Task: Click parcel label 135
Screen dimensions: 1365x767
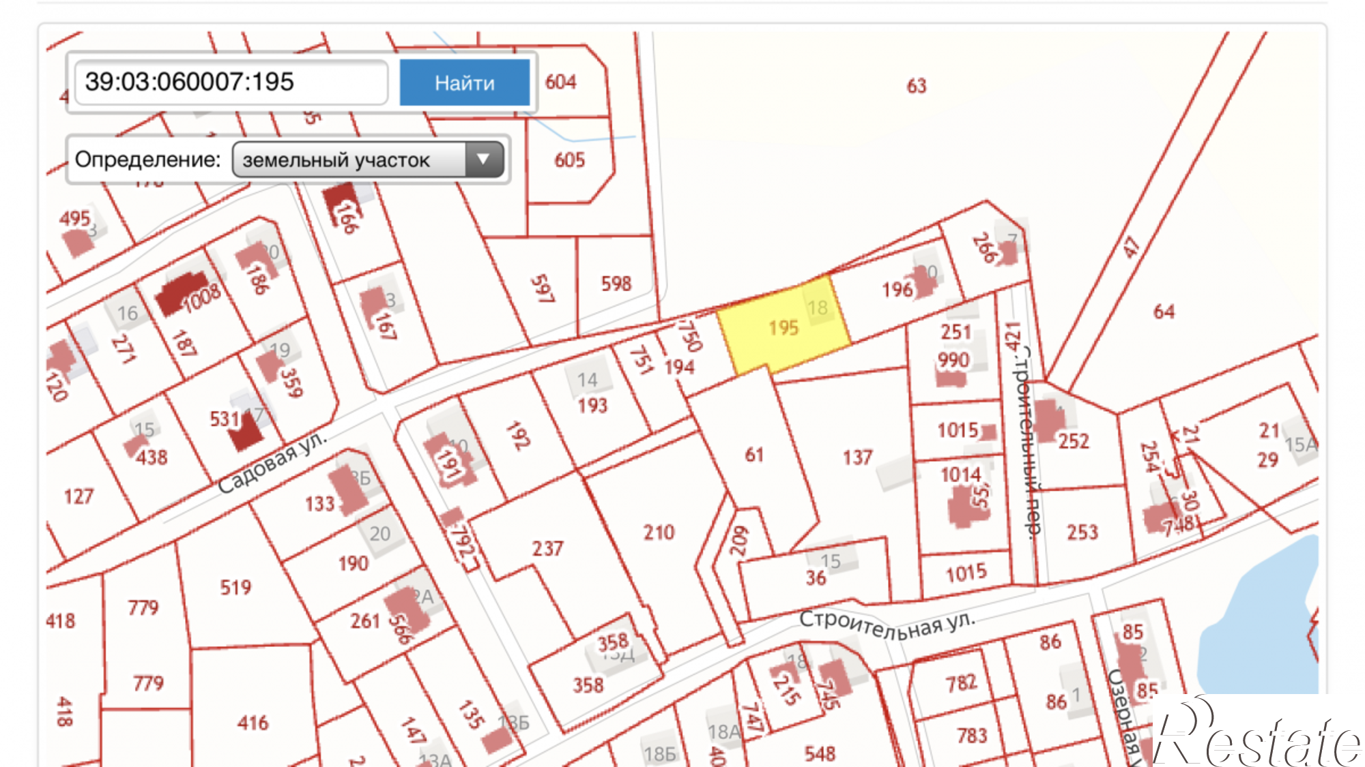Action: coord(471,715)
